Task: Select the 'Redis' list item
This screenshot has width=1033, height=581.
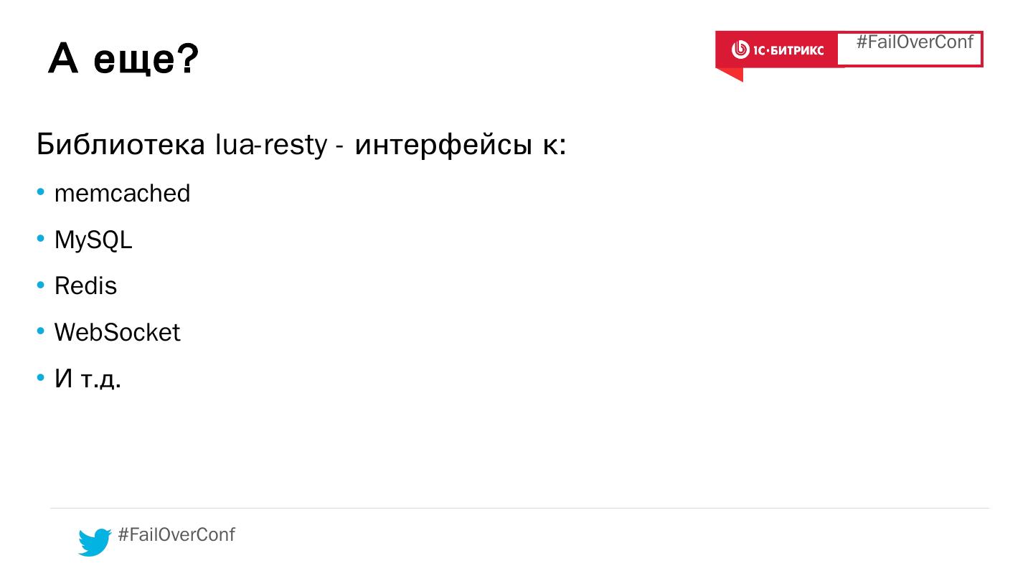Action: (85, 286)
